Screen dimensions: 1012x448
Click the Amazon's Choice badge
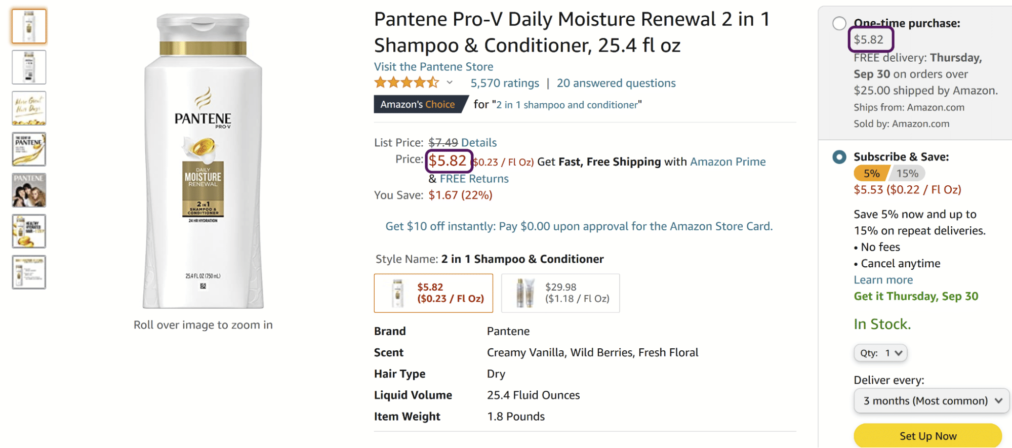click(x=418, y=104)
